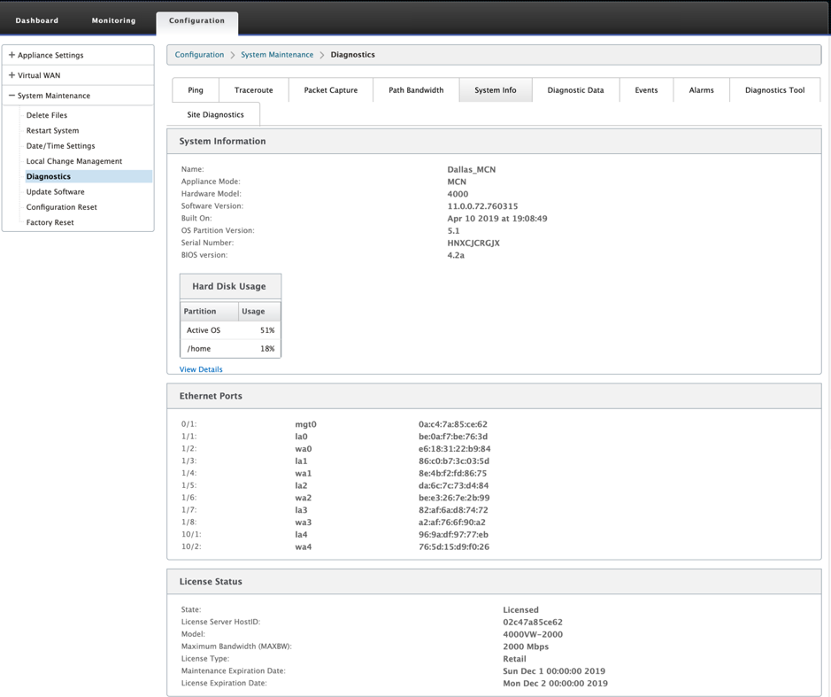Open the Site Diagnostics tab
The image size is (831, 697).
(x=216, y=114)
